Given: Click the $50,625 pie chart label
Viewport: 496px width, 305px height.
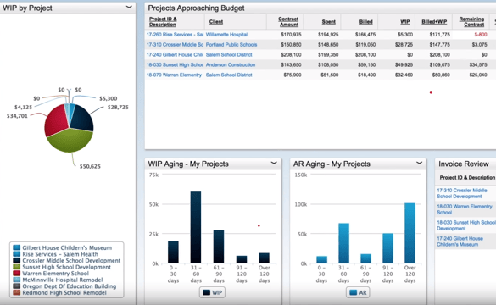Looking at the screenshot, I should [90, 166].
